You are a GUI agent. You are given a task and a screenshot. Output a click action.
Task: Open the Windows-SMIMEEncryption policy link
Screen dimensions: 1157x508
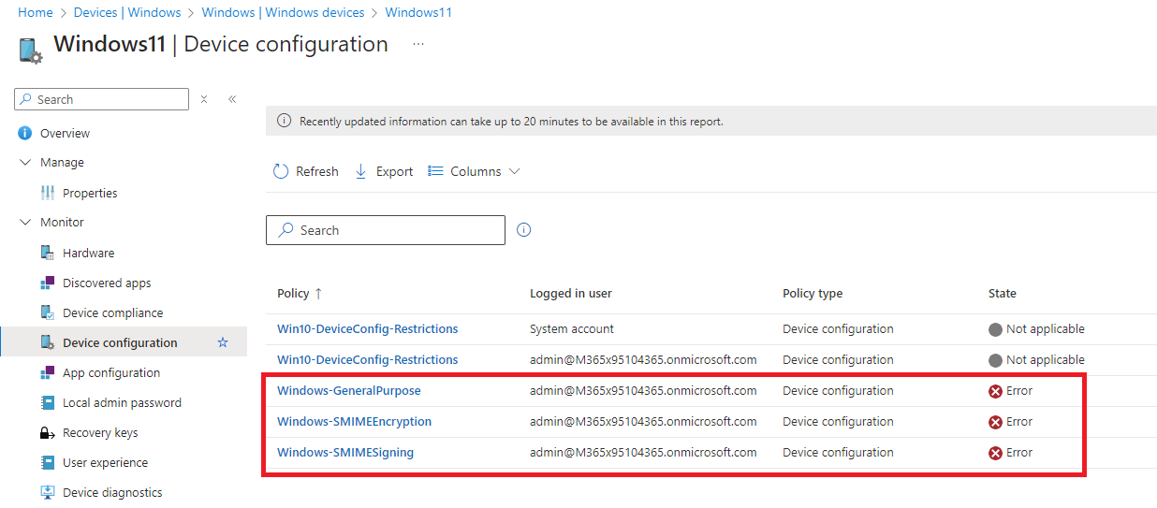pyautogui.click(x=355, y=422)
